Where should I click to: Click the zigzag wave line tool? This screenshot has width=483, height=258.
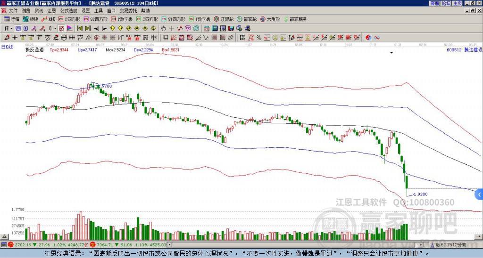pyautogui.click(x=206, y=38)
